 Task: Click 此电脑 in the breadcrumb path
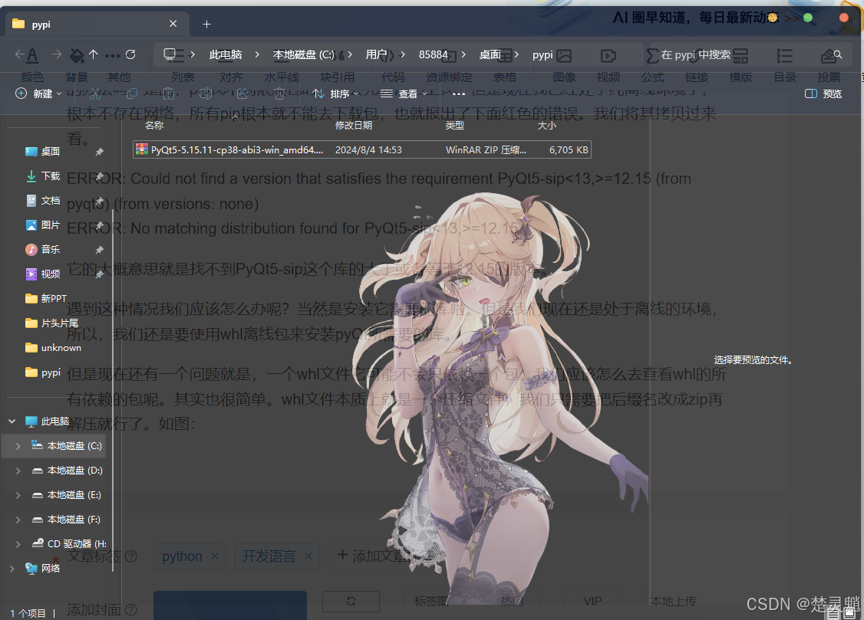coord(226,54)
